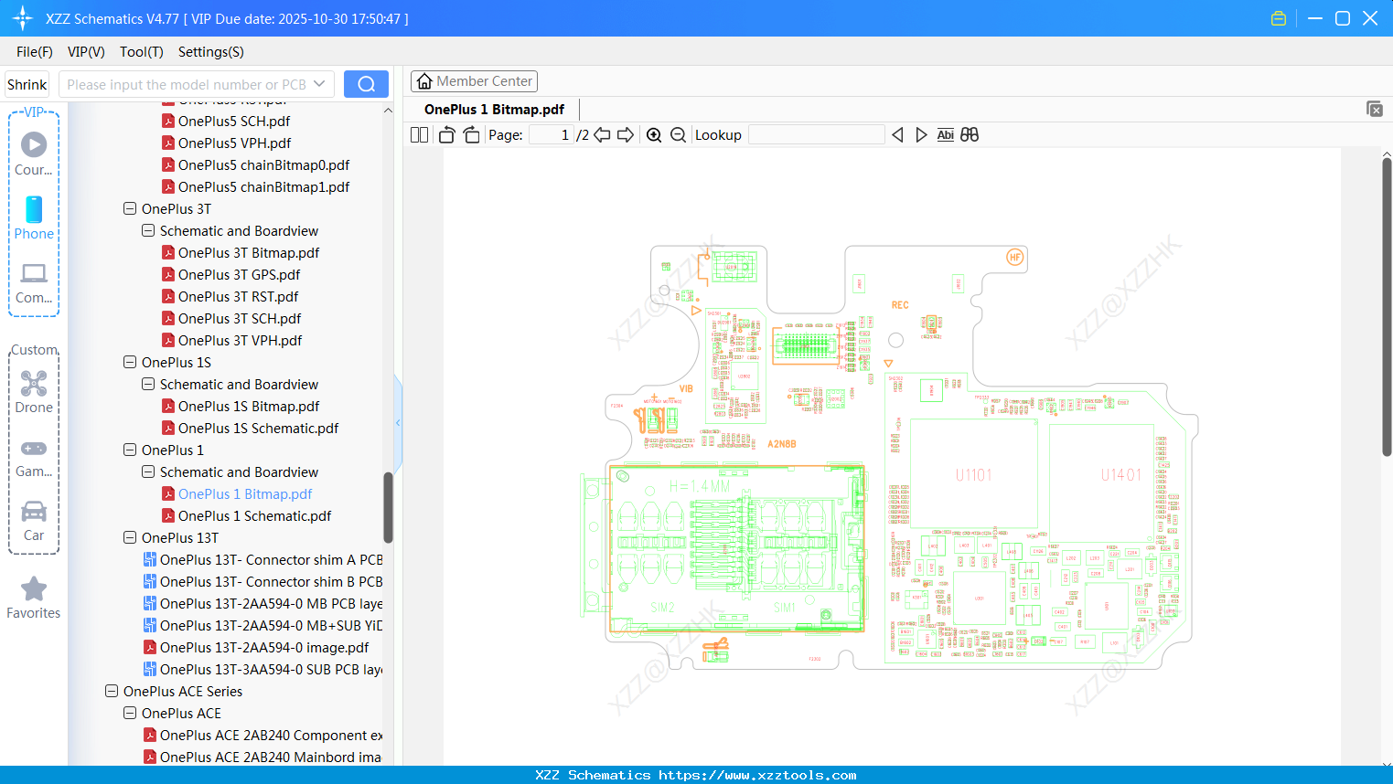Open OnePlus 13T- Connector shim A PCB

point(271,559)
